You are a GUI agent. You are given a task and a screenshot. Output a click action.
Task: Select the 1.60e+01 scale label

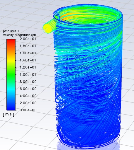pyautogui.click(x=28, y=53)
